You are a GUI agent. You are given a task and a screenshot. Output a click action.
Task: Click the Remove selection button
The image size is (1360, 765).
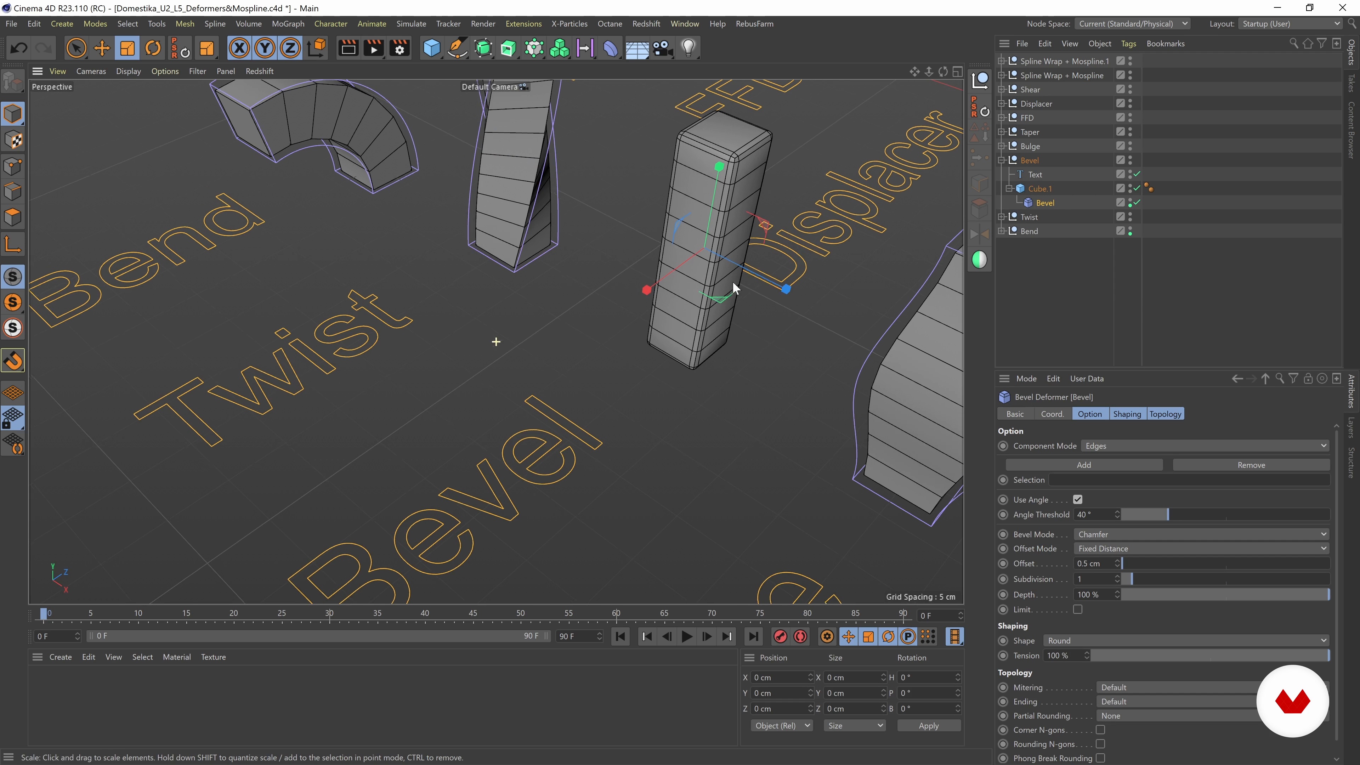click(1251, 465)
